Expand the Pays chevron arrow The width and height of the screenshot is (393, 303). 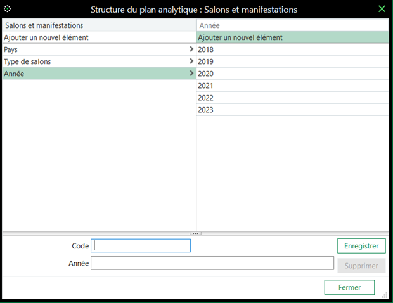(191, 49)
